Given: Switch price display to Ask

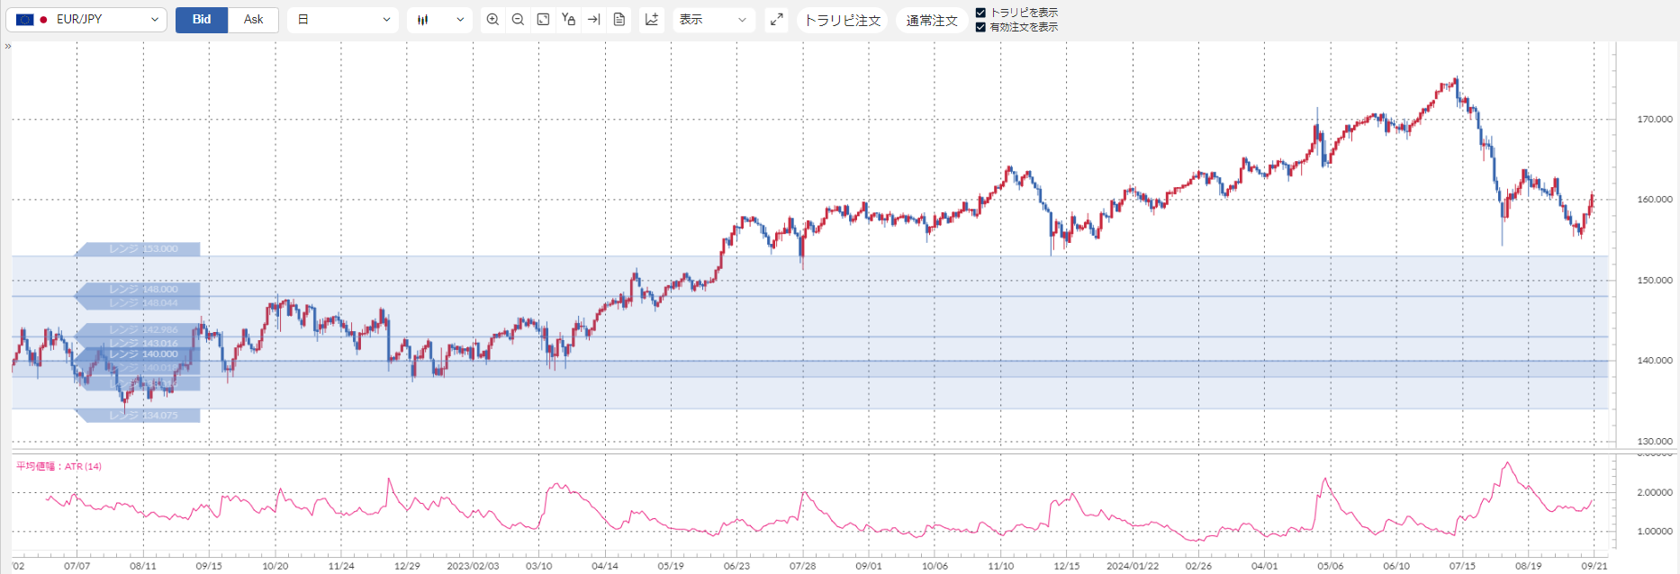Looking at the screenshot, I should (253, 20).
